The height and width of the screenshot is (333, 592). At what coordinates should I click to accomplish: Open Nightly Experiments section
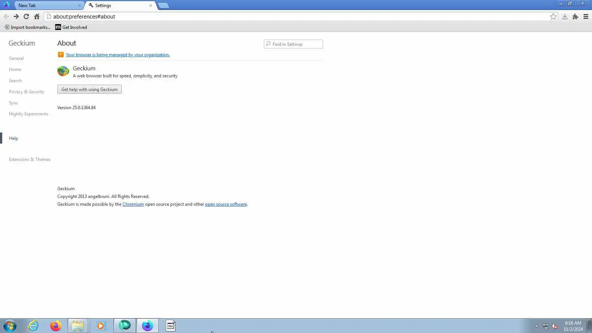[x=28, y=114]
